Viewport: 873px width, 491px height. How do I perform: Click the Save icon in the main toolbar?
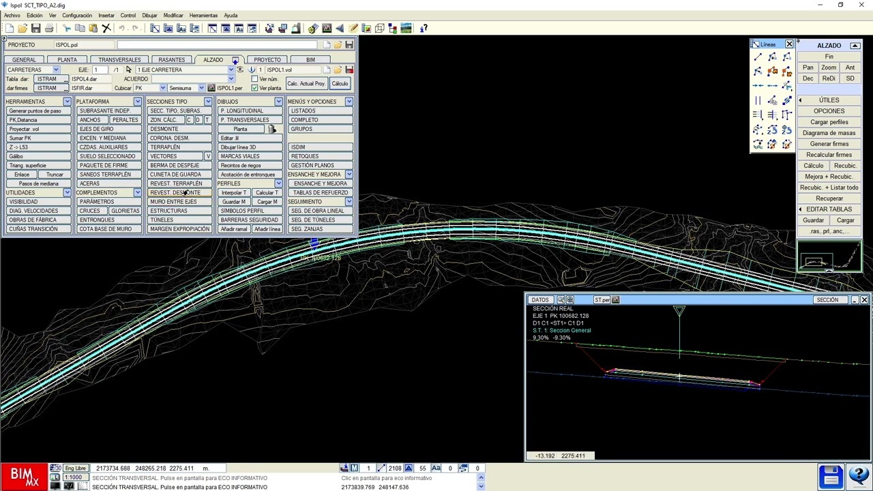click(x=35, y=28)
